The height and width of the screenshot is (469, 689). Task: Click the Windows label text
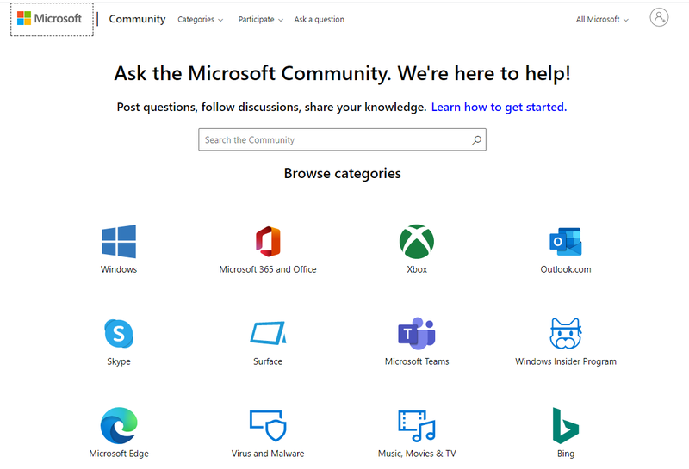(119, 269)
